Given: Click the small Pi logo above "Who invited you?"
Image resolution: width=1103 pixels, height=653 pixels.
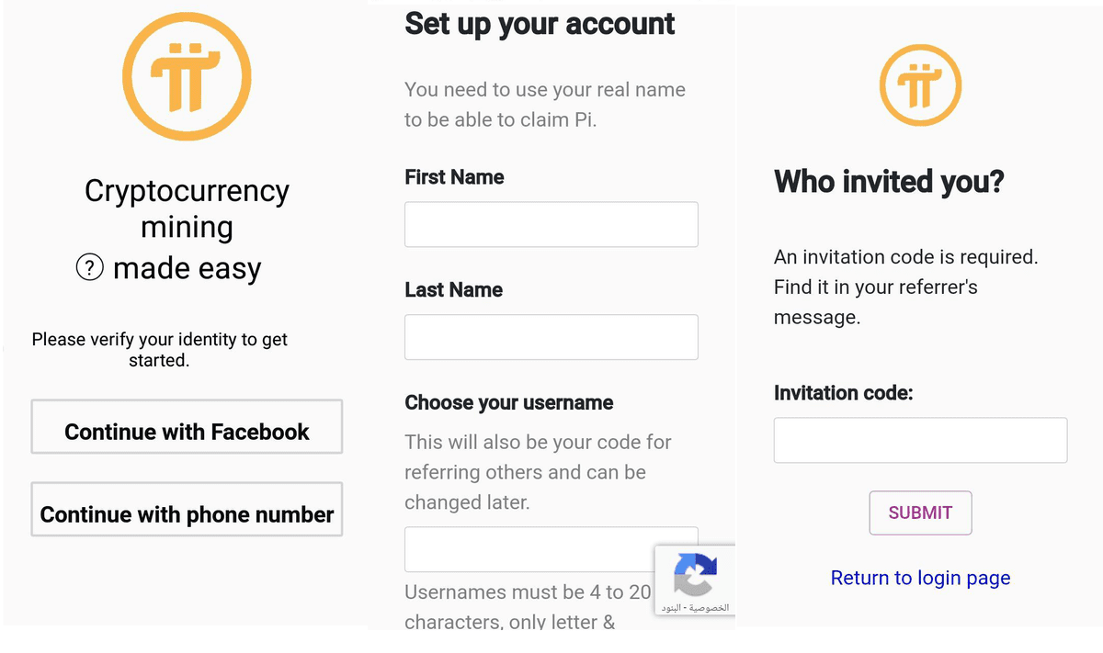Looking at the screenshot, I should (920, 84).
